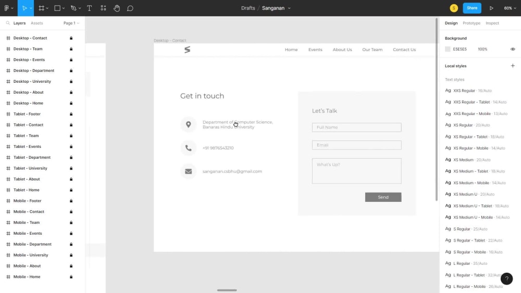Expand the shape tools dropdown arrow
Screen dimensions: 521x293
tap(64, 8)
